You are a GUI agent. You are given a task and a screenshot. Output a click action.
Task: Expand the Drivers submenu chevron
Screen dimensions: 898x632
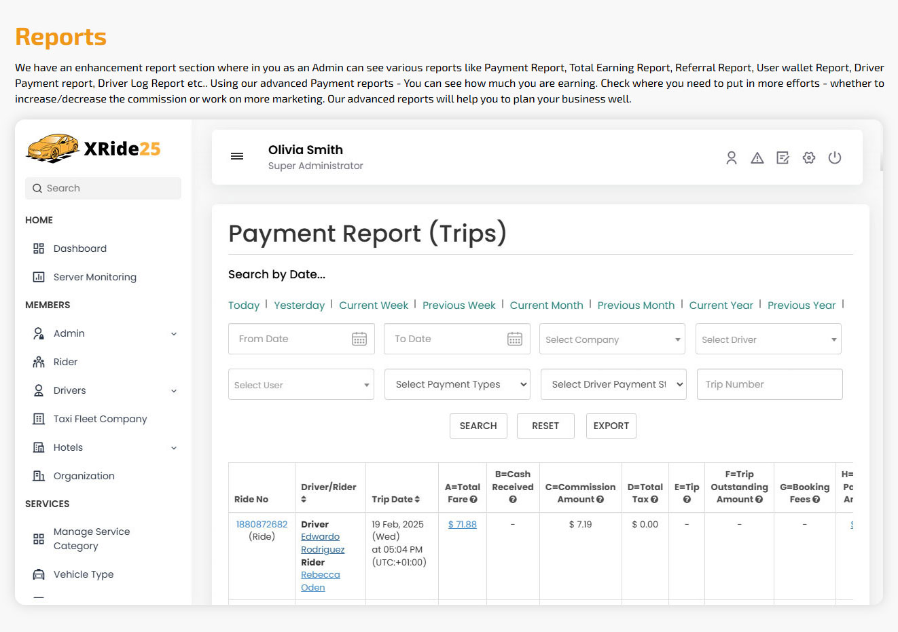coord(174,390)
